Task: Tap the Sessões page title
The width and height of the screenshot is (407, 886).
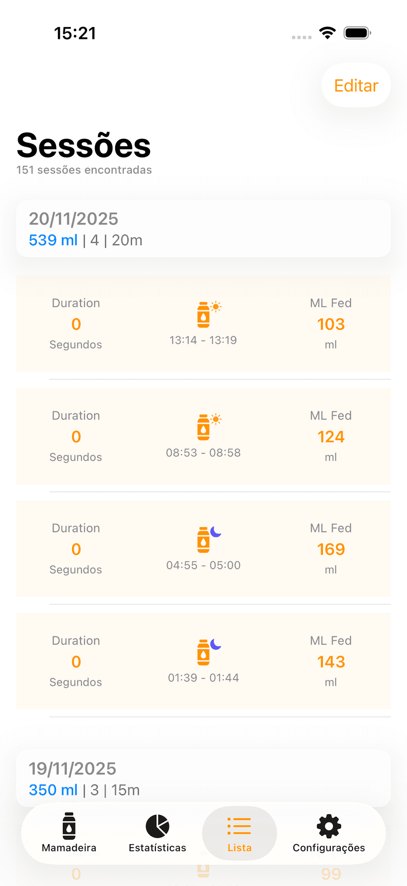Action: coord(84,146)
